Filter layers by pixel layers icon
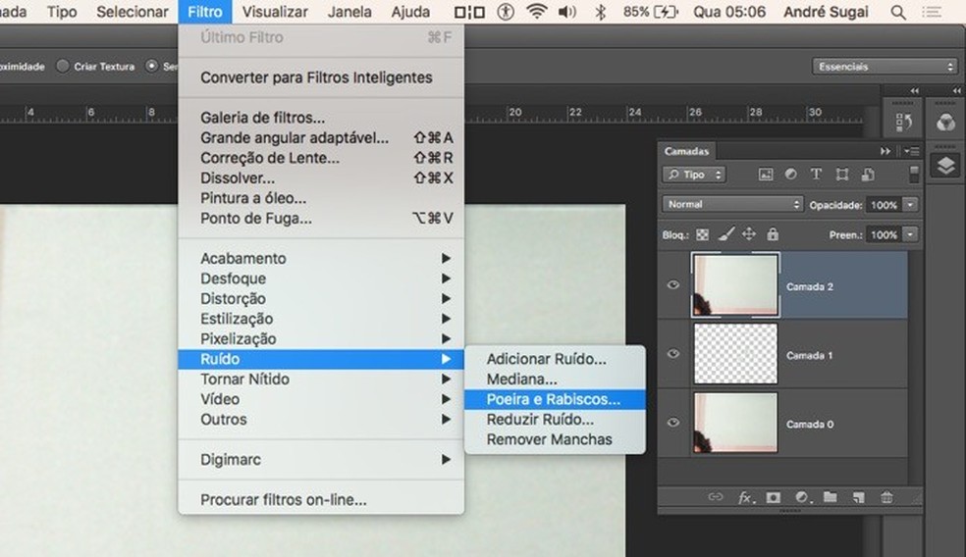The height and width of the screenshot is (557, 966). click(766, 175)
